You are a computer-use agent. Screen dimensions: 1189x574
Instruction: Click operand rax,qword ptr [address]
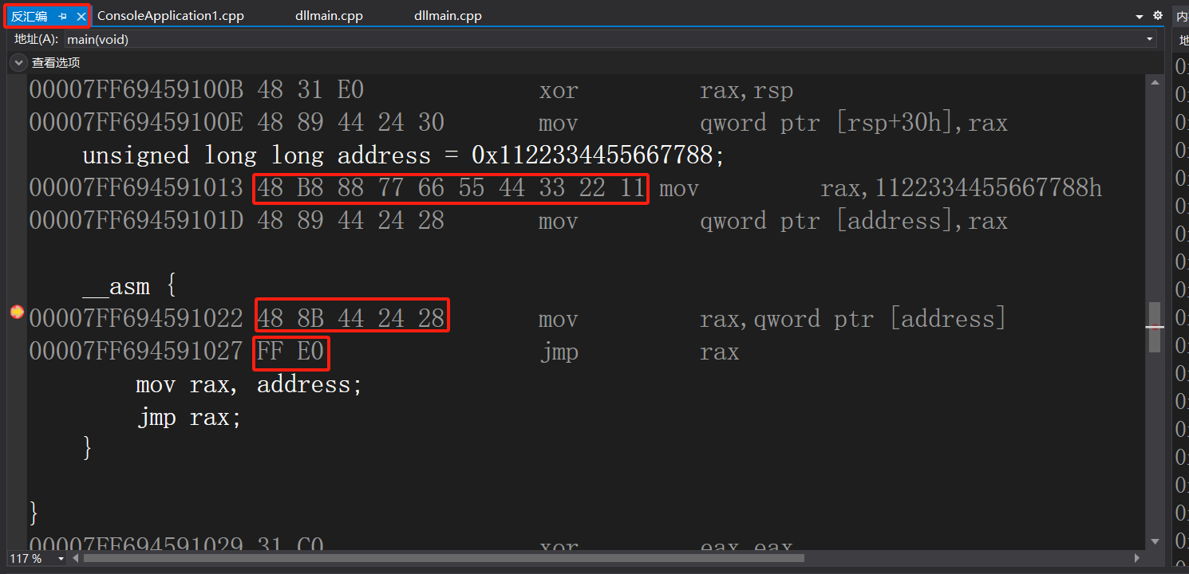click(x=853, y=319)
